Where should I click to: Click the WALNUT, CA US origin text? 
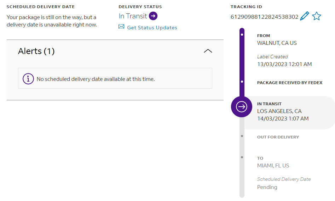pyautogui.click(x=277, y=43)
